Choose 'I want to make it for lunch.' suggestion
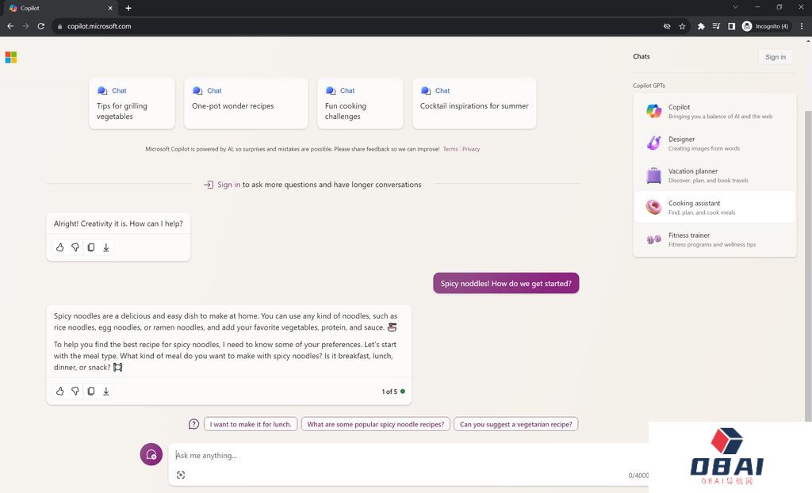Viewport: 812px width, 493px height. point(251,424)
